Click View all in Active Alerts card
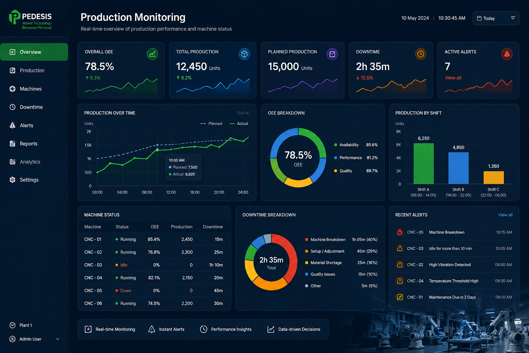 pyautogui.click(x=453, y=78)
